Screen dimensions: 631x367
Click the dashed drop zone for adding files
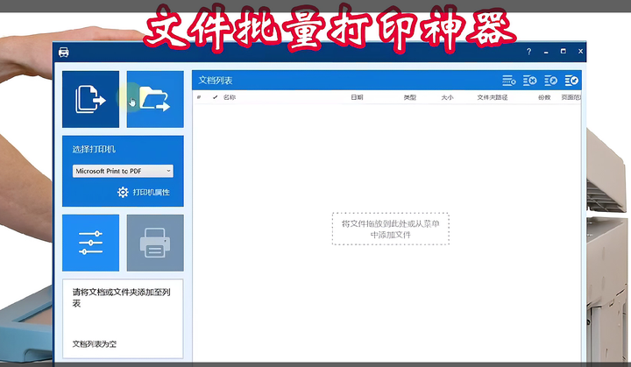click(x=390, y=229)
